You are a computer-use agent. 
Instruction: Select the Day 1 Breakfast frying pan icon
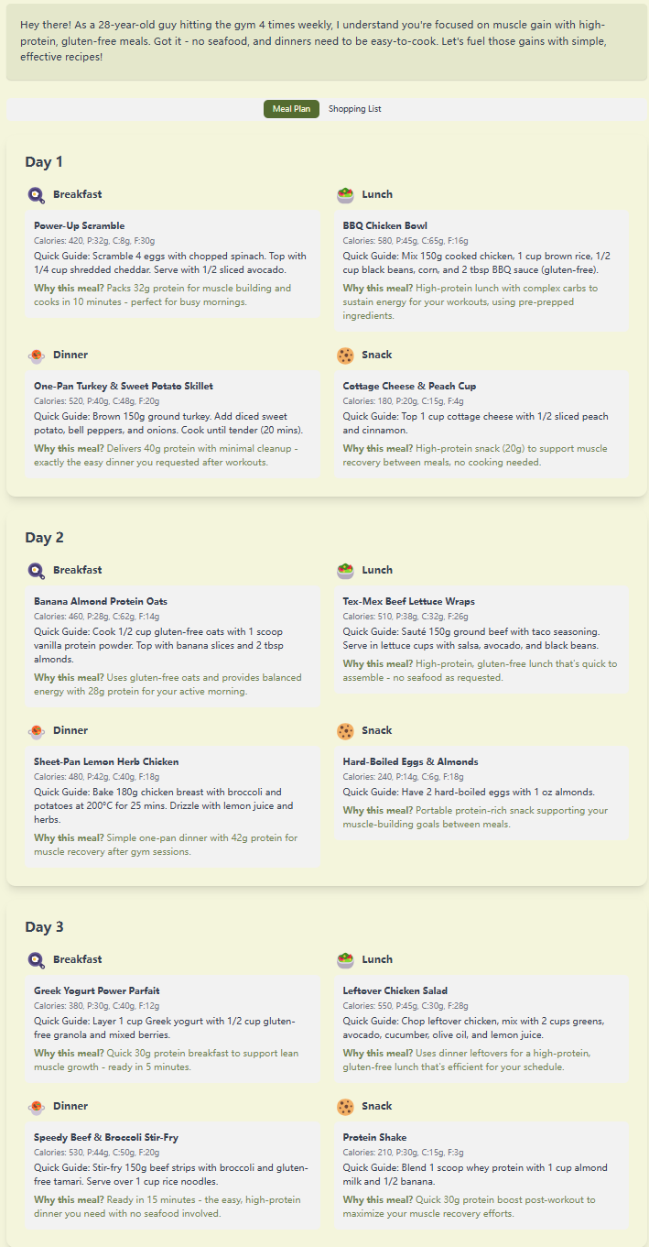[x=37, y=195]
